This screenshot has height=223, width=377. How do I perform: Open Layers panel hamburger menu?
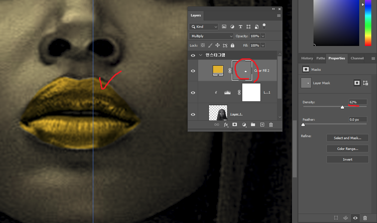(279, 16)
